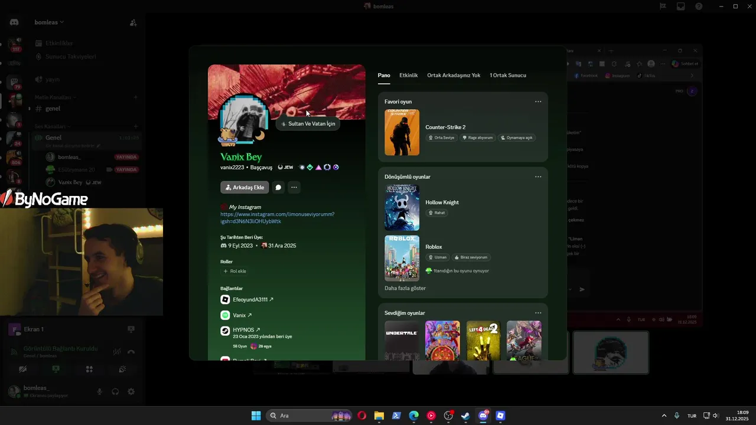Open the message bubble button on Vanix Bey's profile
756x425 pixels.
tap(278, 187)
